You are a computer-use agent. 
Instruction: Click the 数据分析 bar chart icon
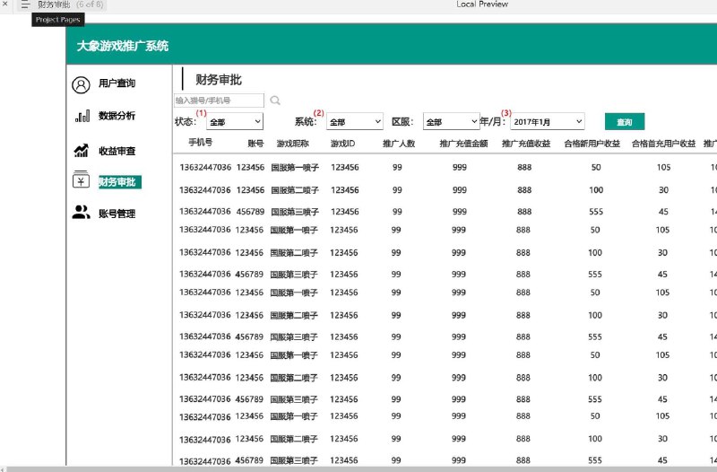pyautogui.click(x=82, y=117)
